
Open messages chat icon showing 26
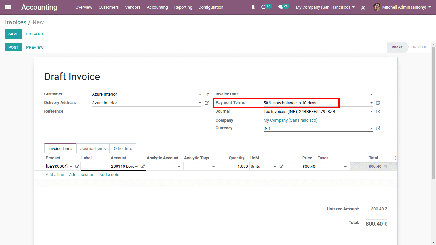pyautogui.click(x=281, y=7)
